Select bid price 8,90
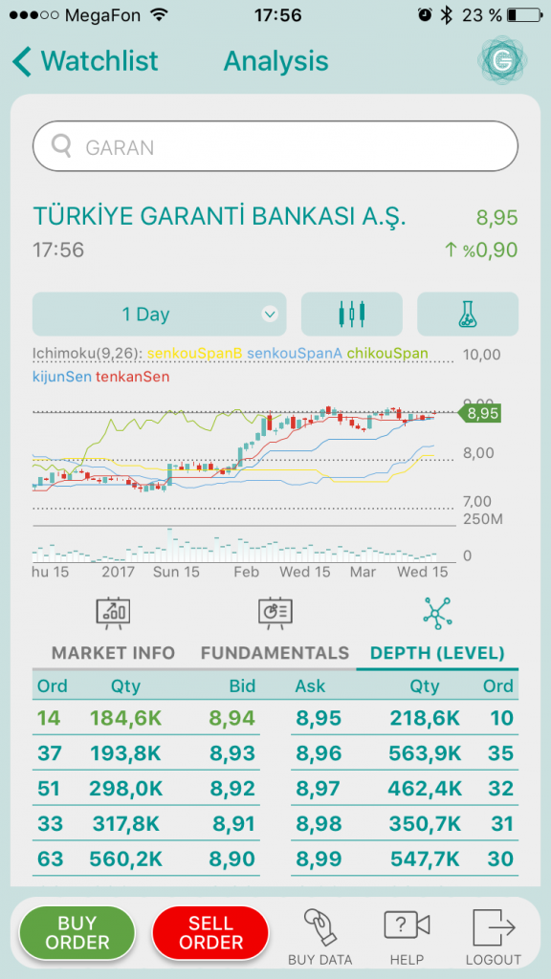551x979 pixels. pyautogui.click(x=232, y=859)
